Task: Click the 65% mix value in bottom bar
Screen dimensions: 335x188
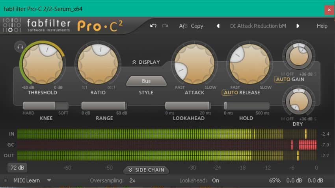Action: click(x=275, y=181)
